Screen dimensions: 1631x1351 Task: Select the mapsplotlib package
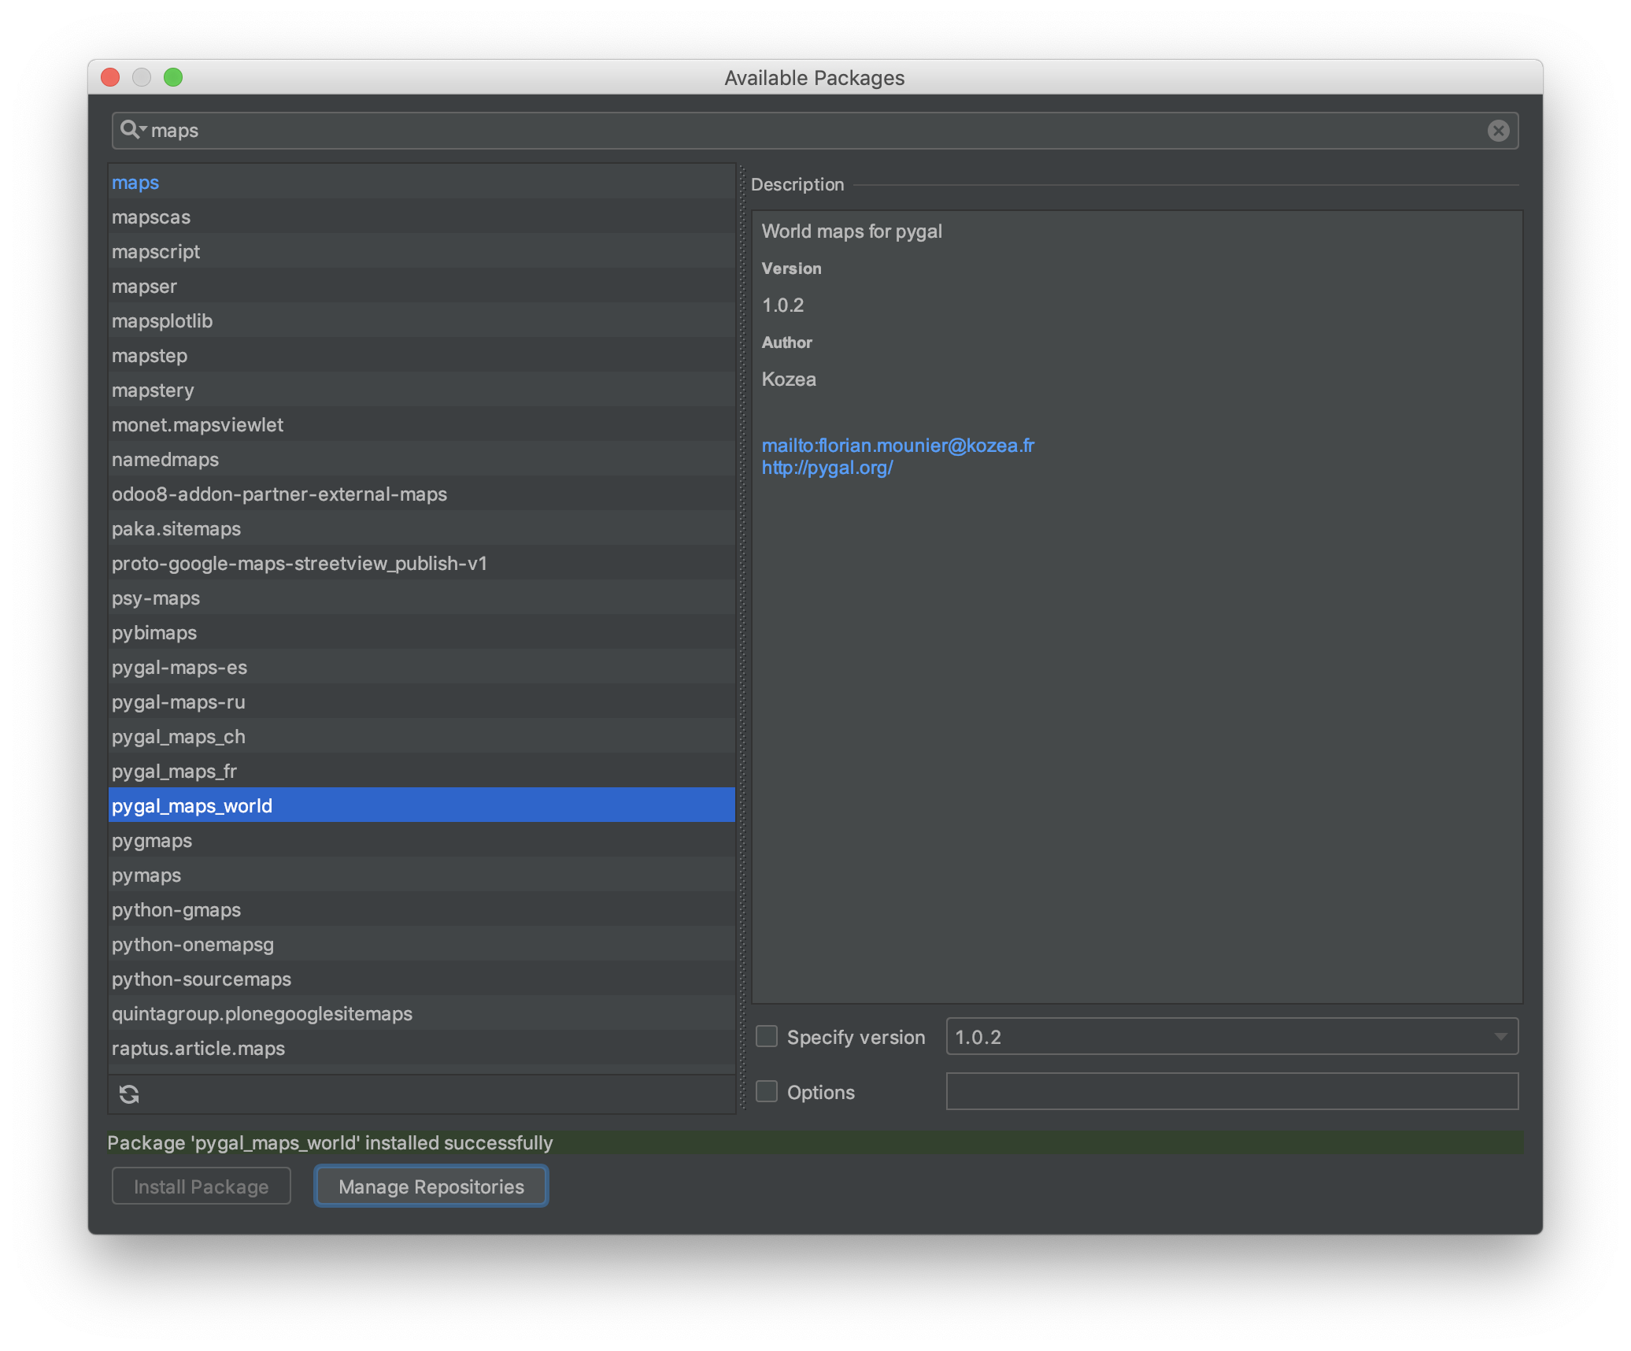[162, 321]
